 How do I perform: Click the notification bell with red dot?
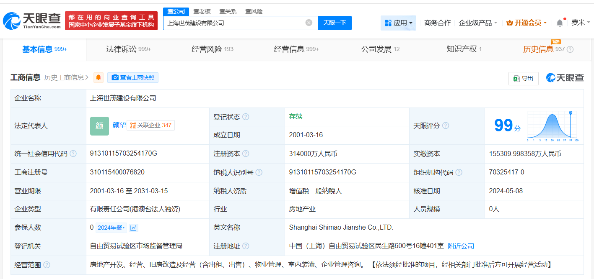click(559, 23)
